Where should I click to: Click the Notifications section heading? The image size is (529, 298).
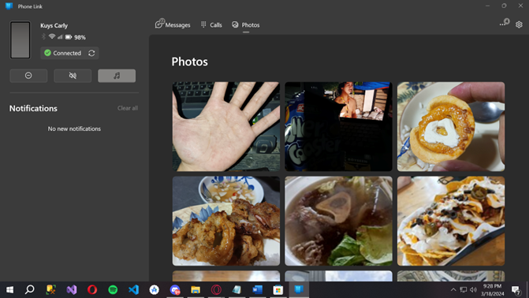coord(33,108)
